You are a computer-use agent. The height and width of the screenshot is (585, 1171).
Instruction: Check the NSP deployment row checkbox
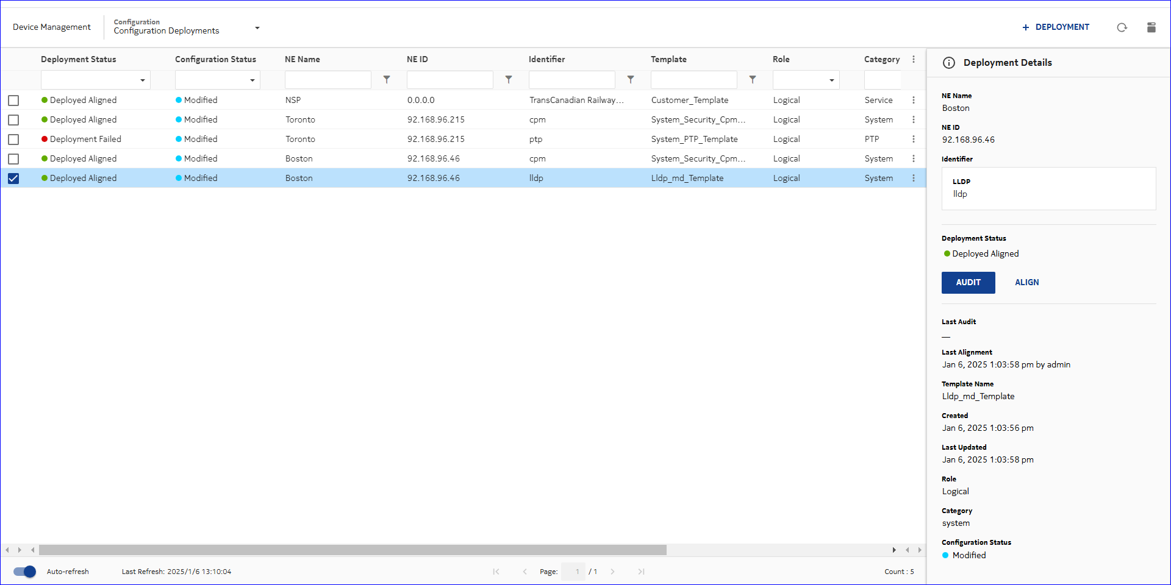click(13, 101)
